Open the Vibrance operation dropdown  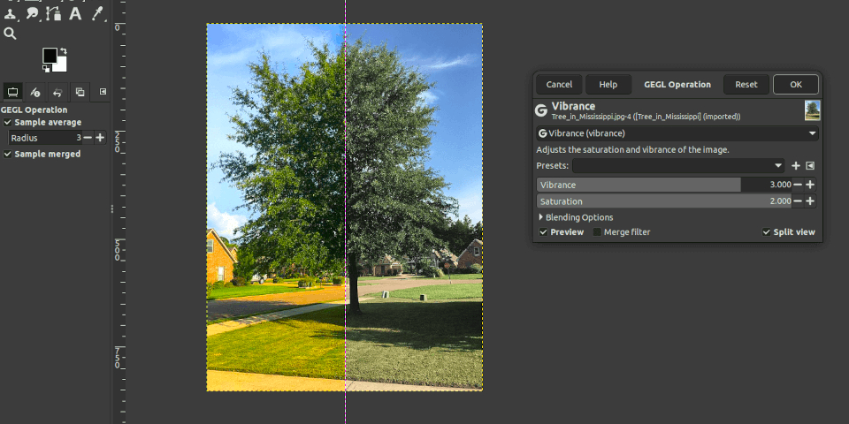[x=677, y=133]
